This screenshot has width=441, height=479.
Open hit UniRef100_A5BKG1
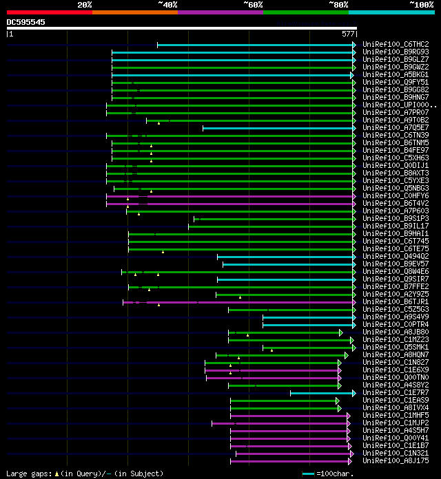tap(396, 74)
